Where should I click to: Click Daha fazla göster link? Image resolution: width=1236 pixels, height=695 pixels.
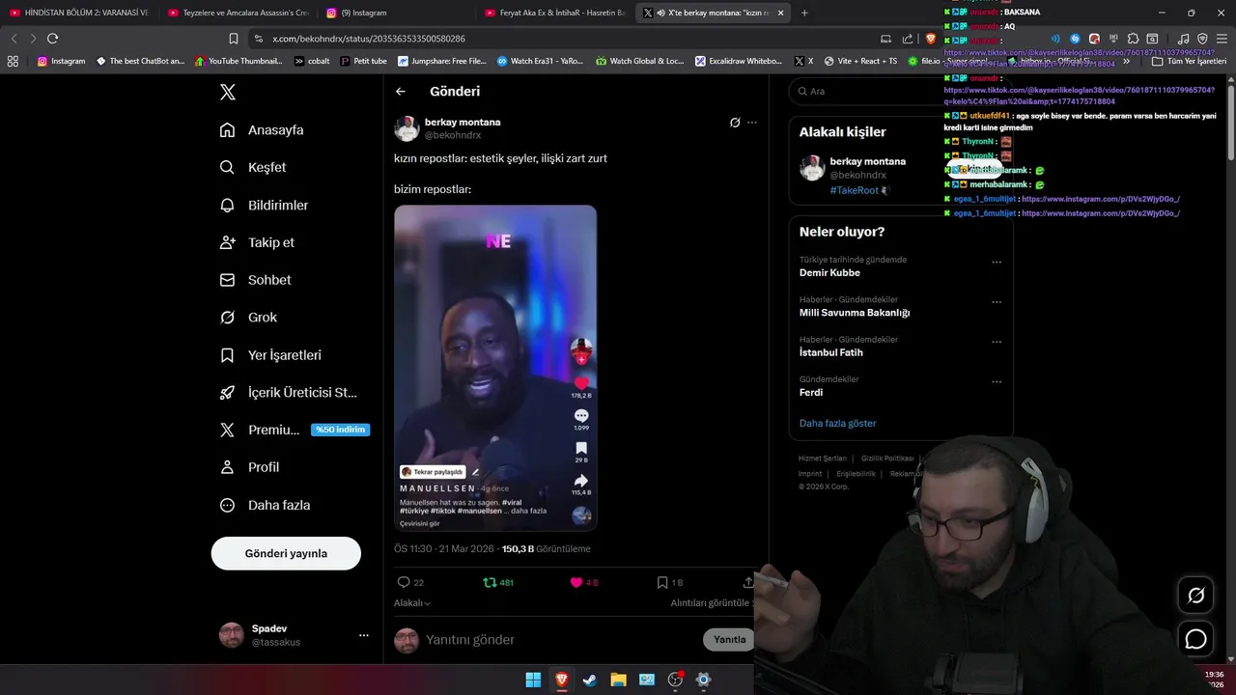[837, 424]
